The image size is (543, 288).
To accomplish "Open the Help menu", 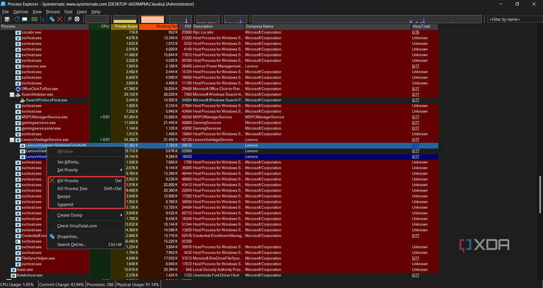I will pyautogui.click(x=96, y=12).
